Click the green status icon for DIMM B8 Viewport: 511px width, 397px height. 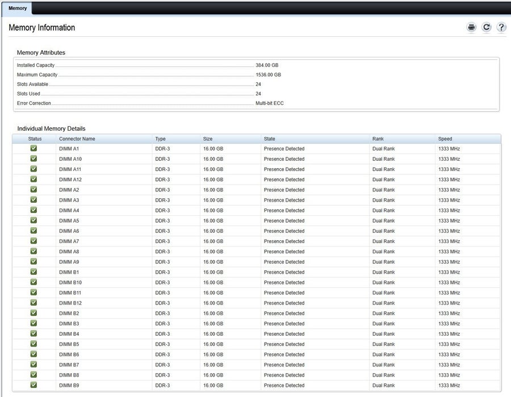tap(33, 375)
